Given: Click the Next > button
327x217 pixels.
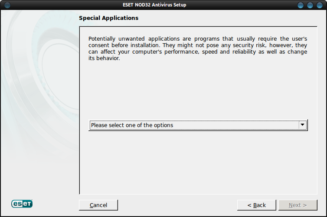Looking at the screenshot, I should [x=298, y=205].
